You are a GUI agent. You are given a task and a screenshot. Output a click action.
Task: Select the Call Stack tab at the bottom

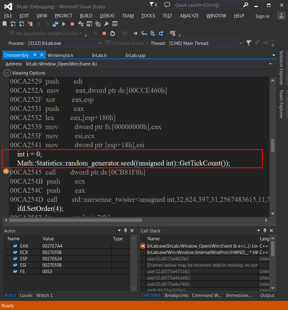pyautogui.click(x=151, y=295)
